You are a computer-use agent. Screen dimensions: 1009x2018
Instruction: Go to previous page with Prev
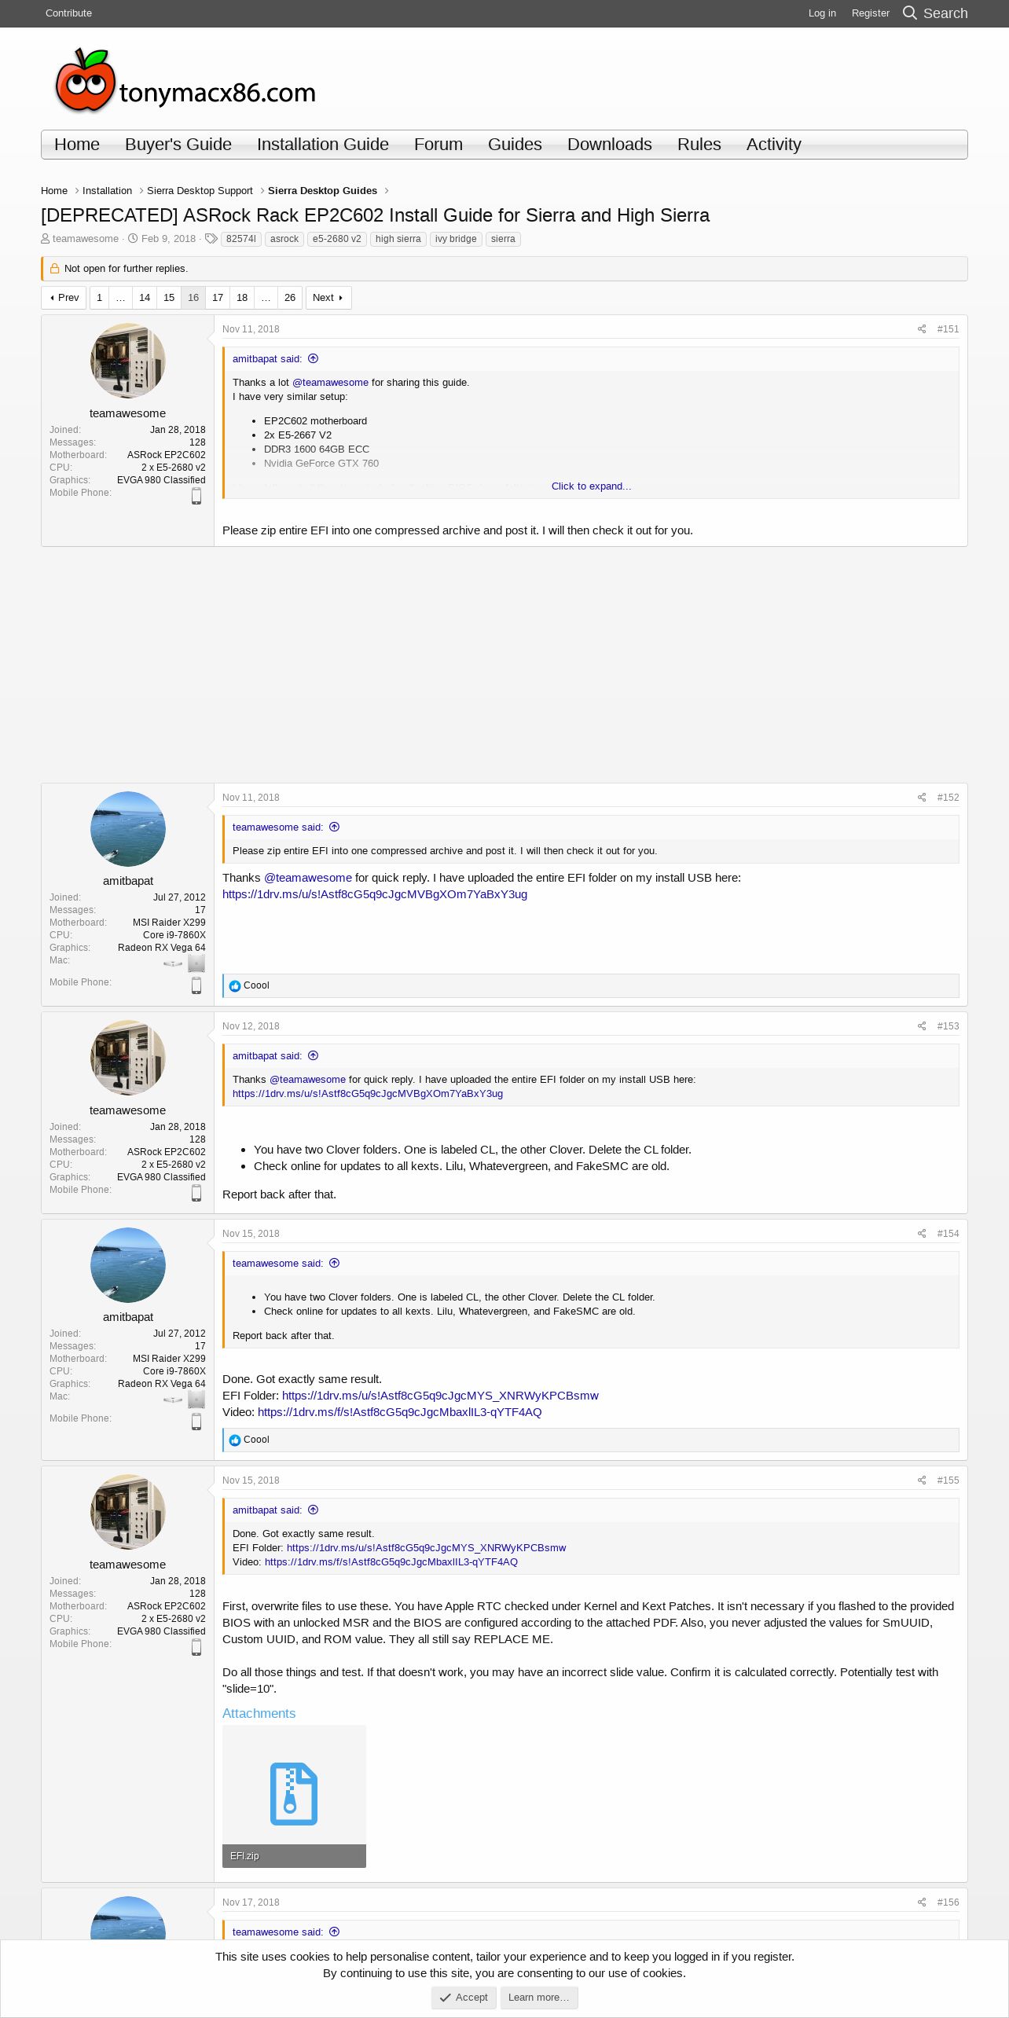coord(64,298)
